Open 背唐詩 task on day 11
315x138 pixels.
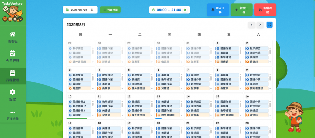pyautogui.click(x=109, y=115)
